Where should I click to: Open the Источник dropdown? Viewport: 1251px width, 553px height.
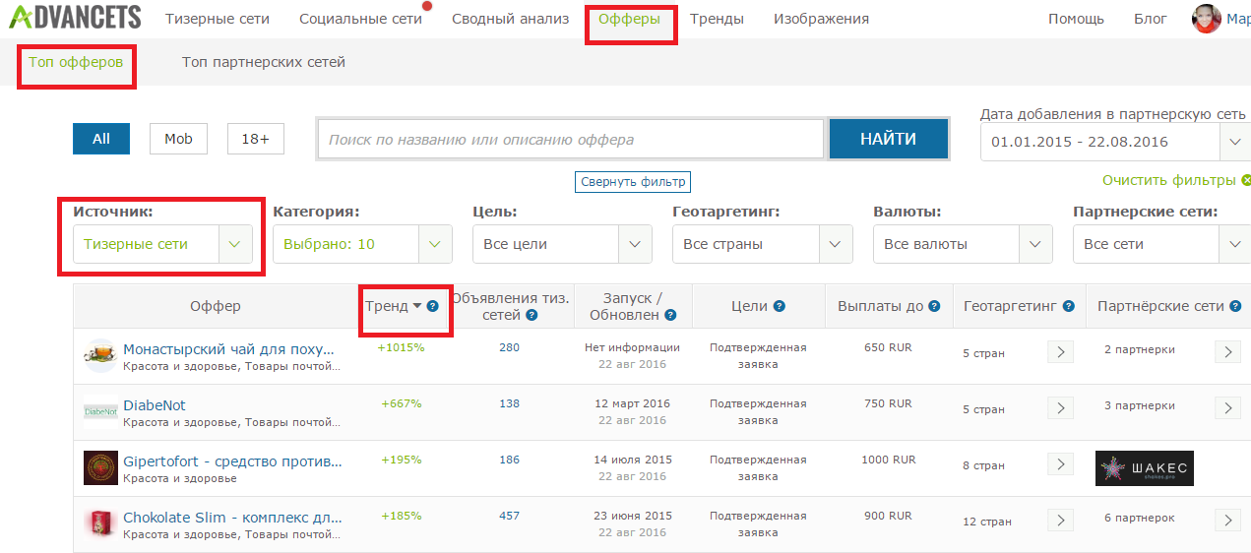162,244
